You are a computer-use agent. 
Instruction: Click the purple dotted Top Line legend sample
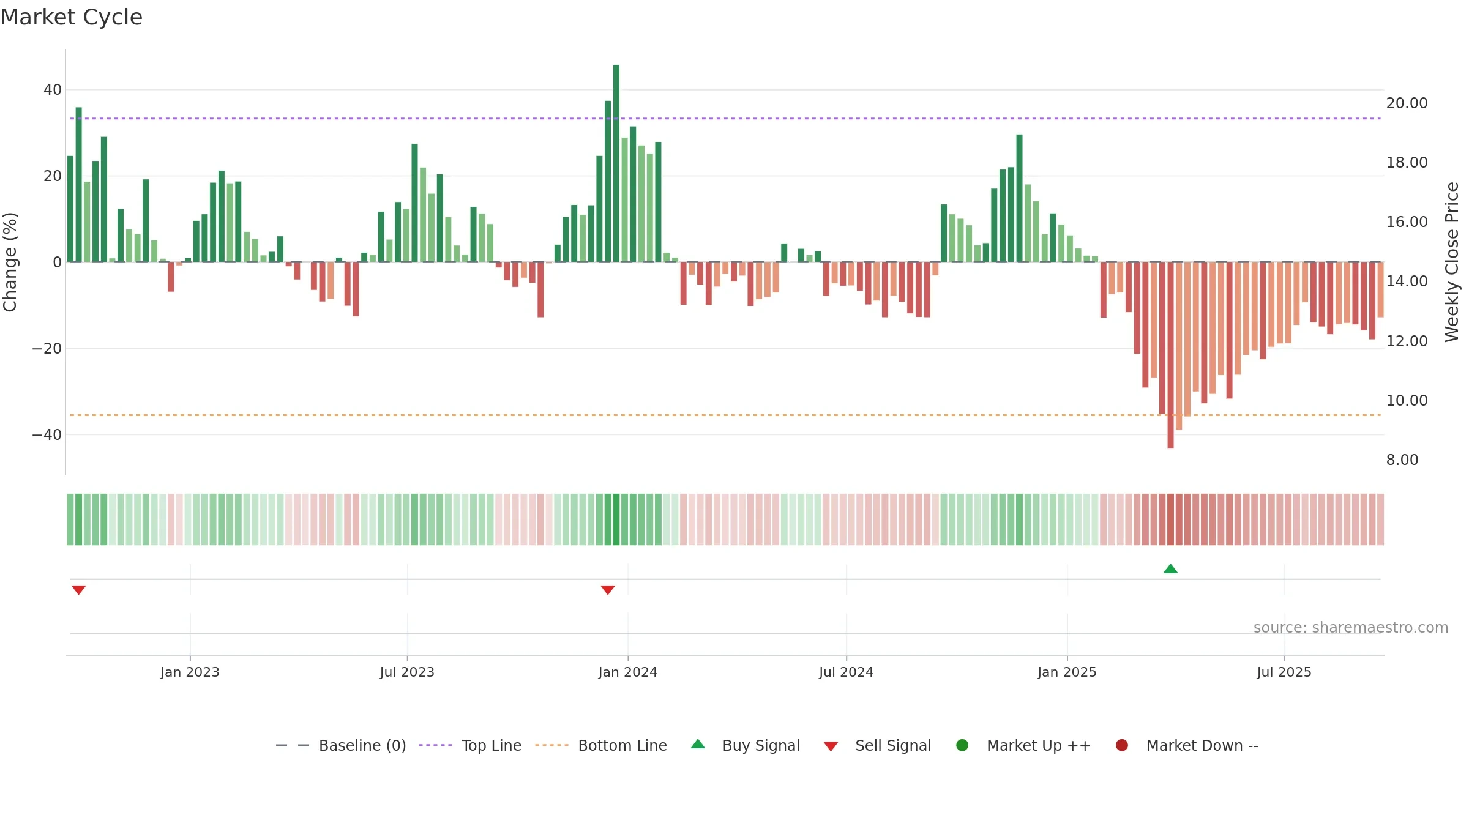(435, 745)
